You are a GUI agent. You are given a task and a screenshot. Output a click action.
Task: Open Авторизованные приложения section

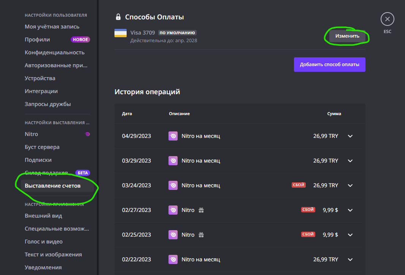coord(57,65)
